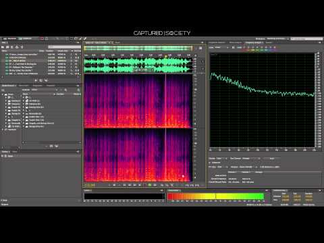Viewport: 324px width, 243px height.
Task: Focus the Files panel search field
Action: click(x=64, y=47)
